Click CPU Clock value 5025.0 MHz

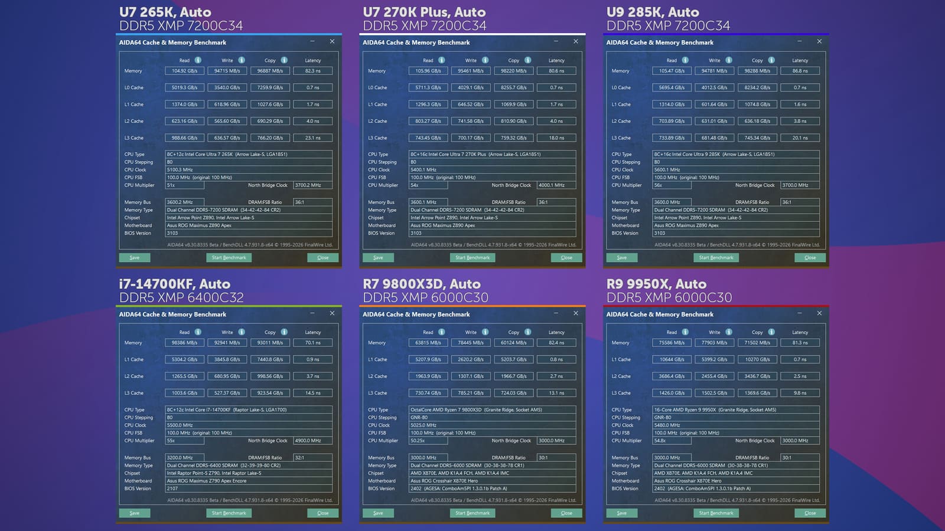pos(493,425)
